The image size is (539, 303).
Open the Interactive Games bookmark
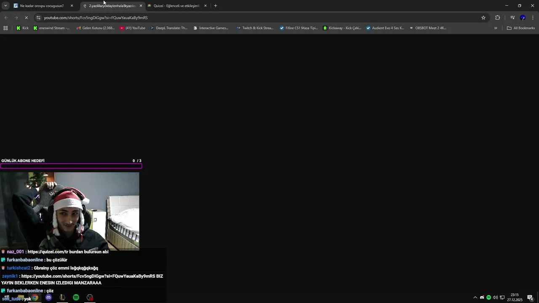coord(211,28)
